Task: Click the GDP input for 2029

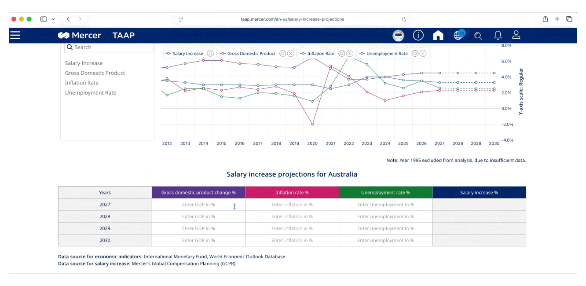Action: pos(198,228)
